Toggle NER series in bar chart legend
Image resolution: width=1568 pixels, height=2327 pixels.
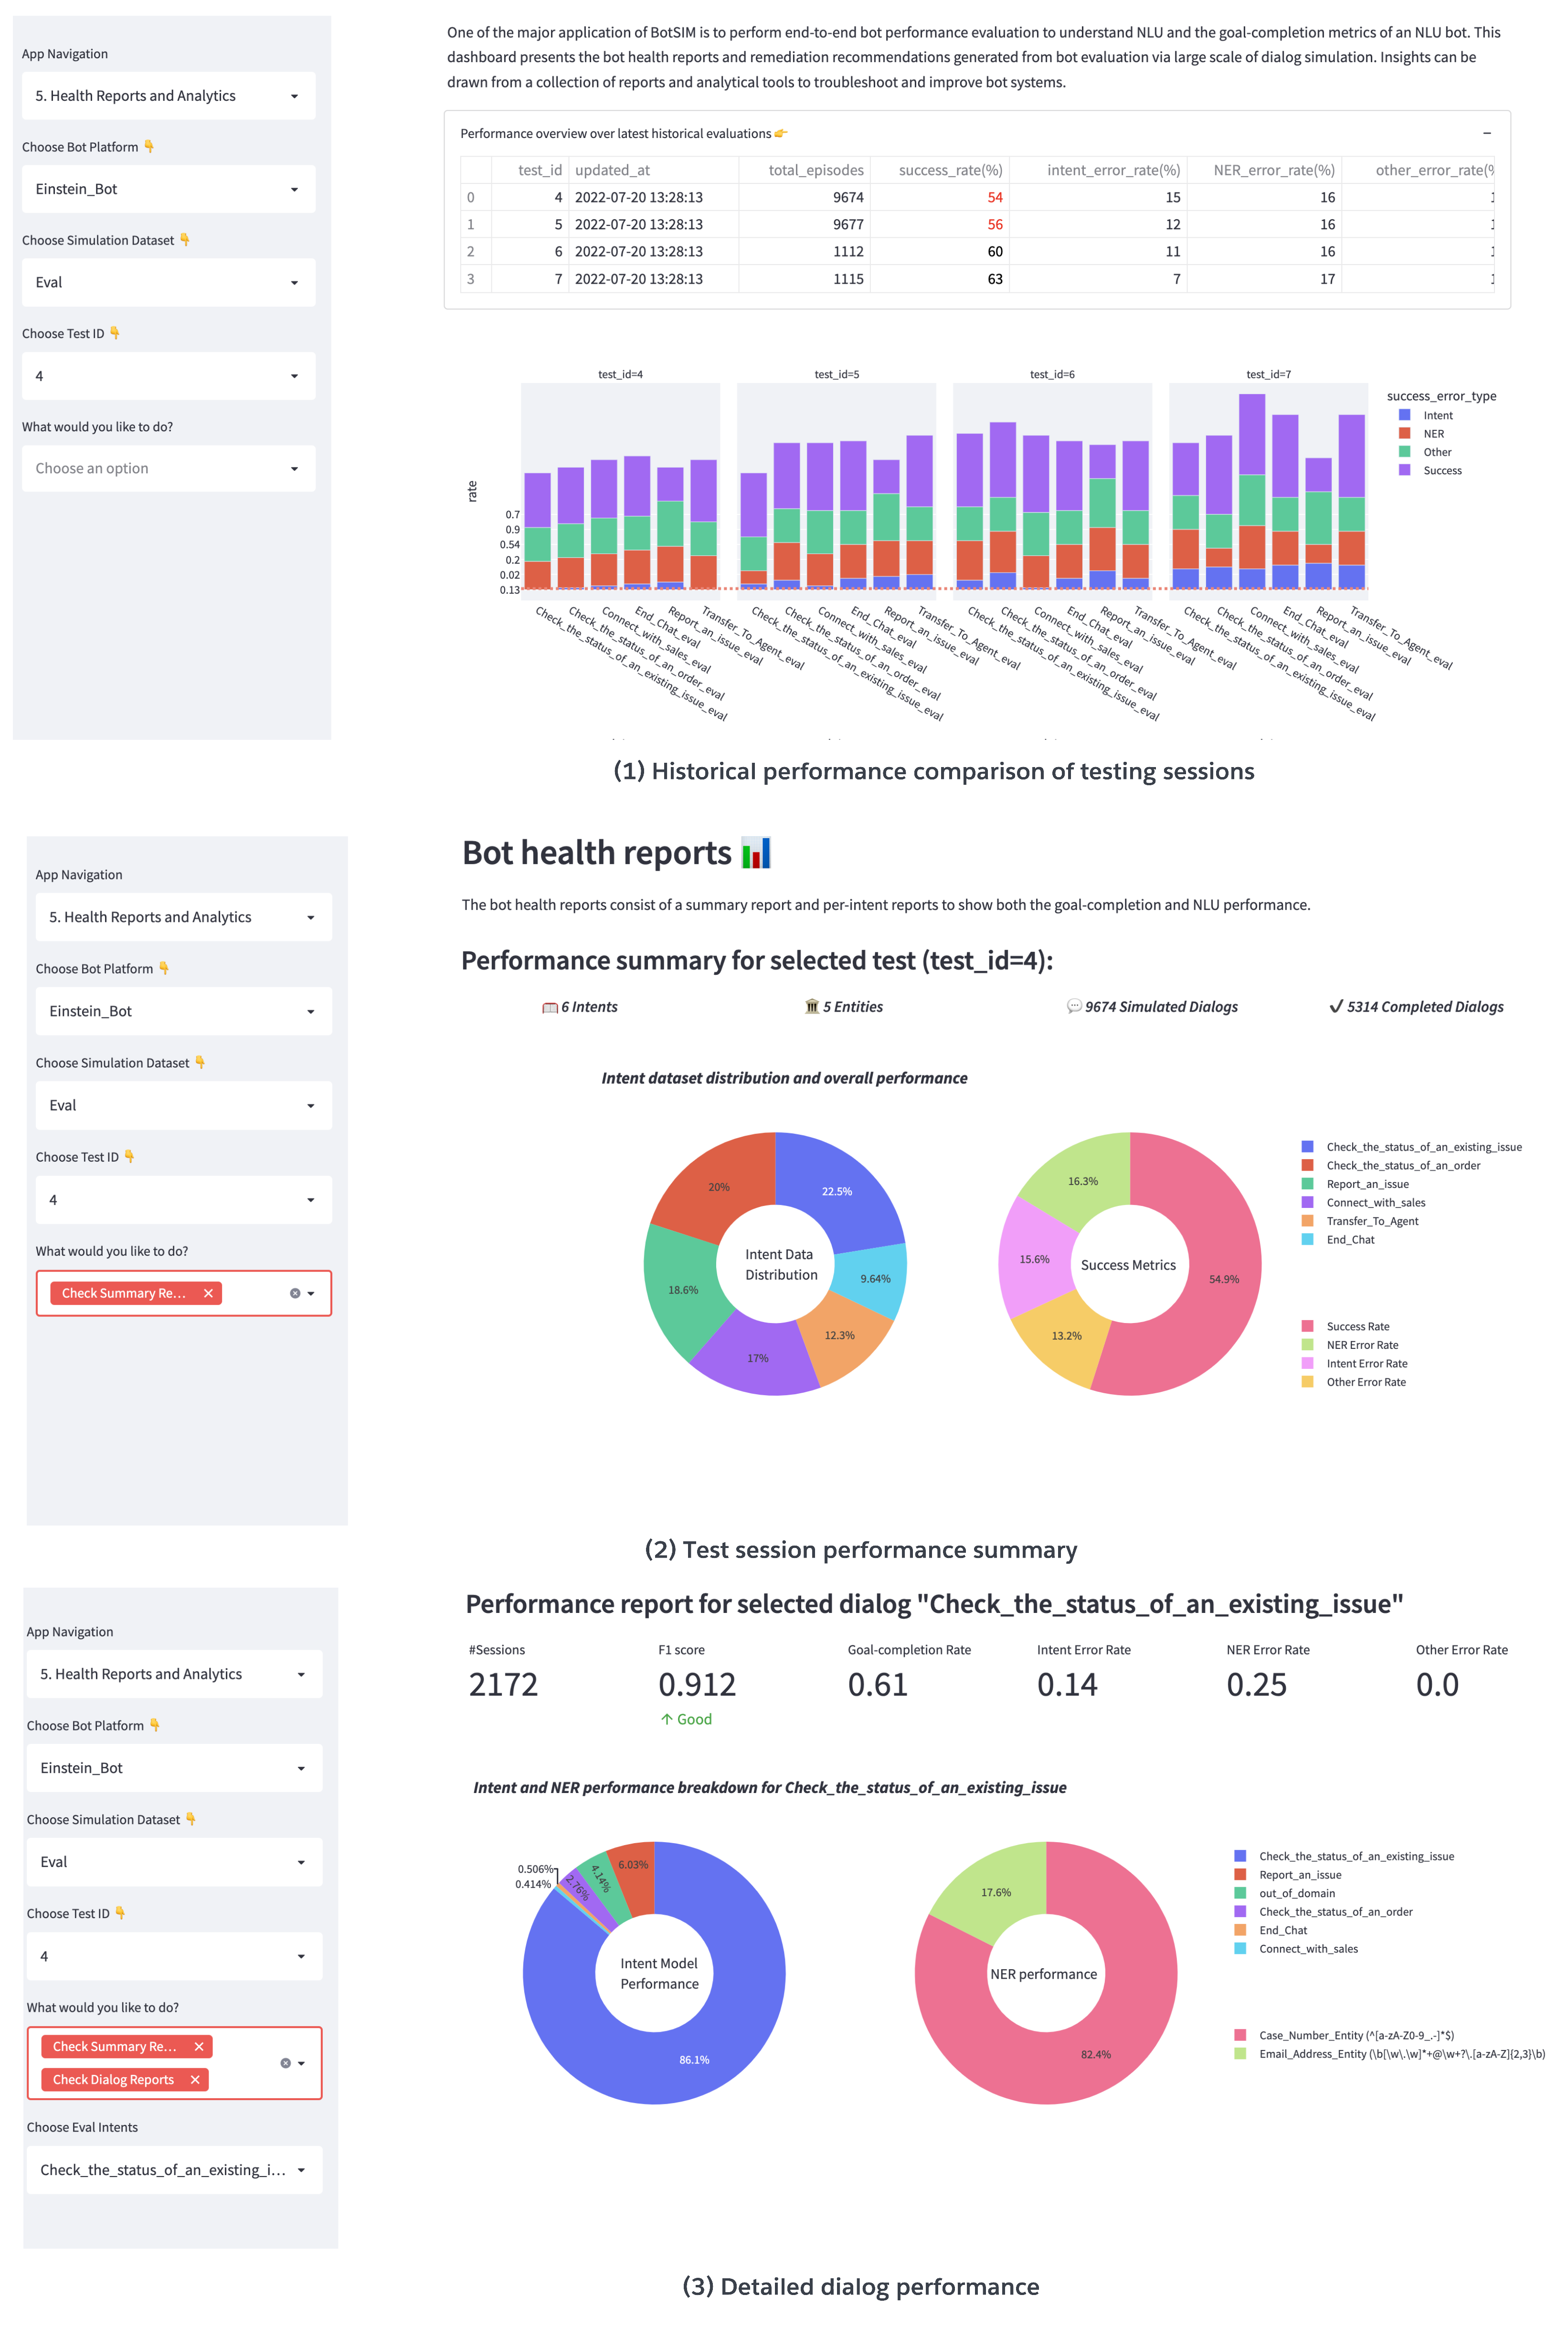click(x=1433, y=434)
